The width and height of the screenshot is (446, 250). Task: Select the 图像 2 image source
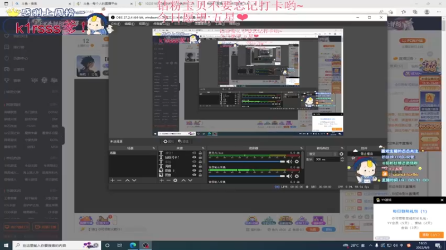tap(169, 171)
